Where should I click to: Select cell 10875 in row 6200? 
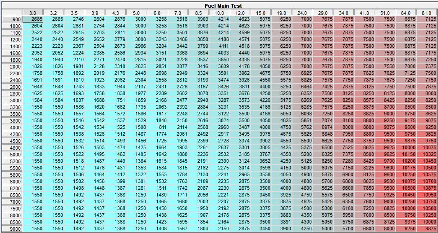427,188
